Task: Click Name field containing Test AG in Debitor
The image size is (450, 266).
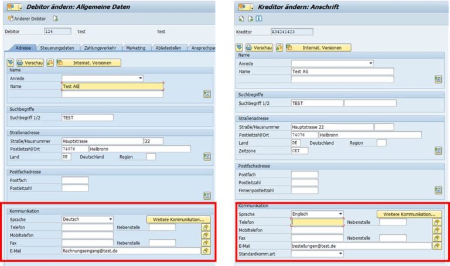Action: tap(112, 86)
